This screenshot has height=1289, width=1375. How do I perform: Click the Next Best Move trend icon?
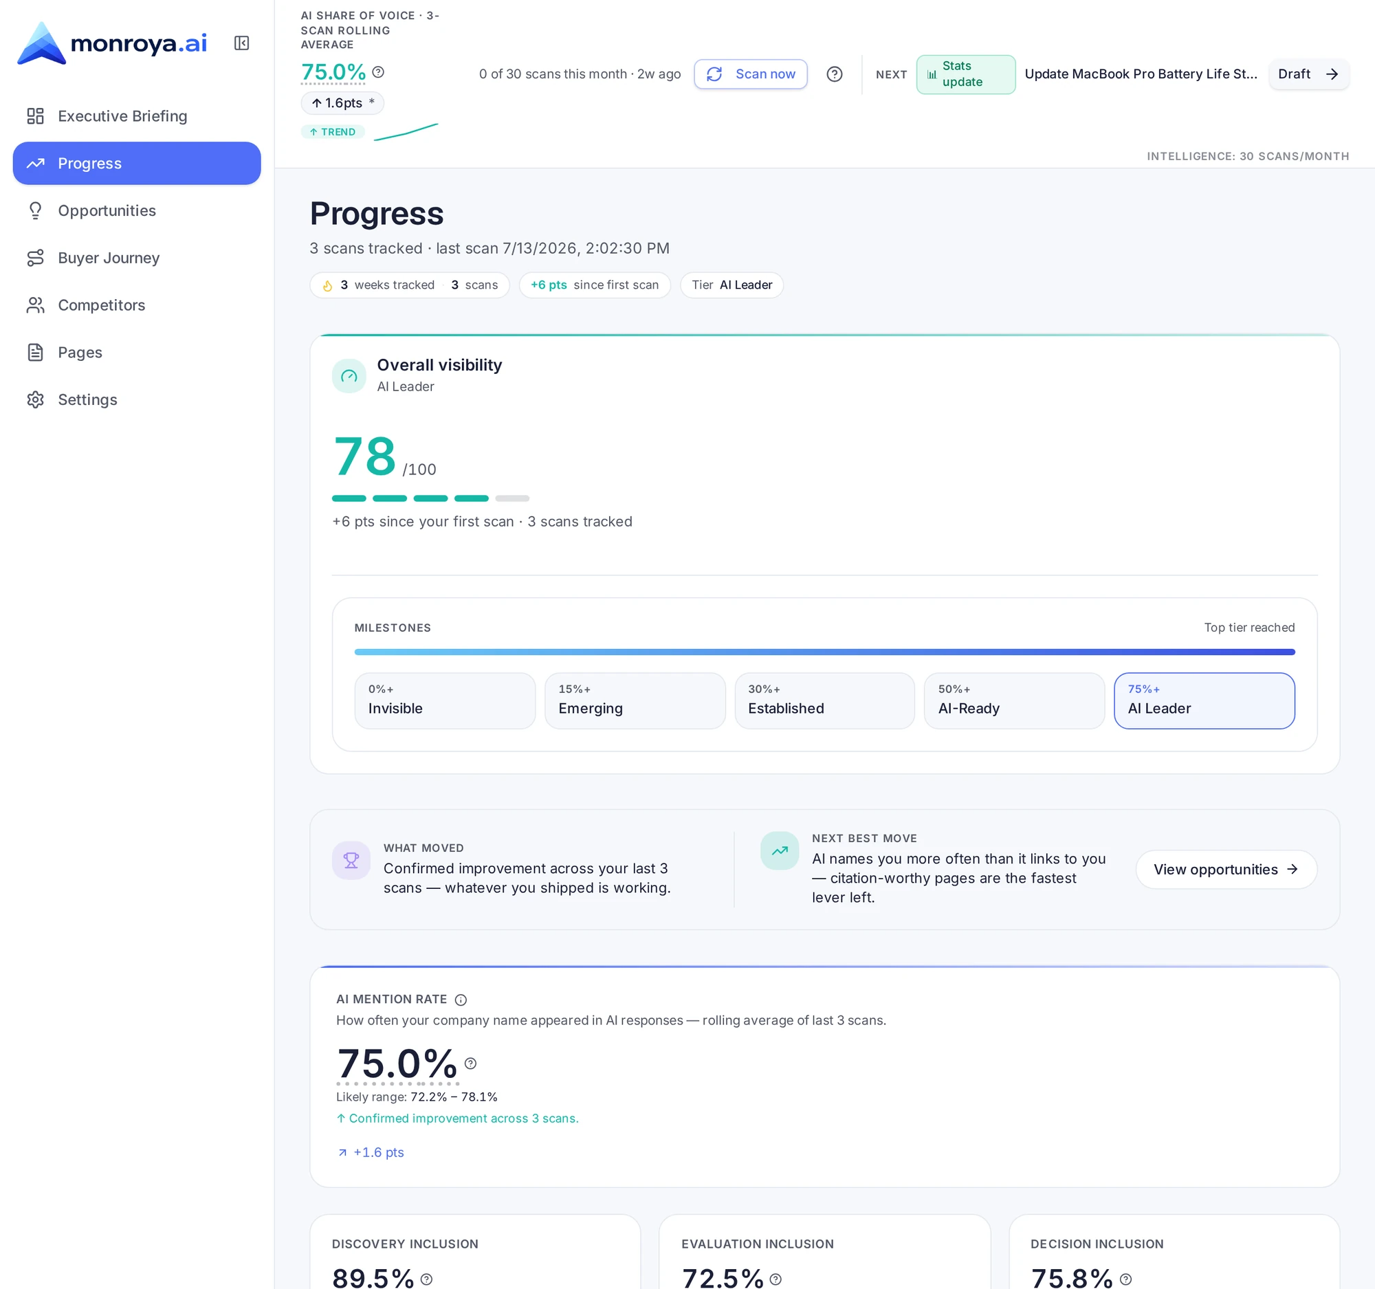point(780,850)
